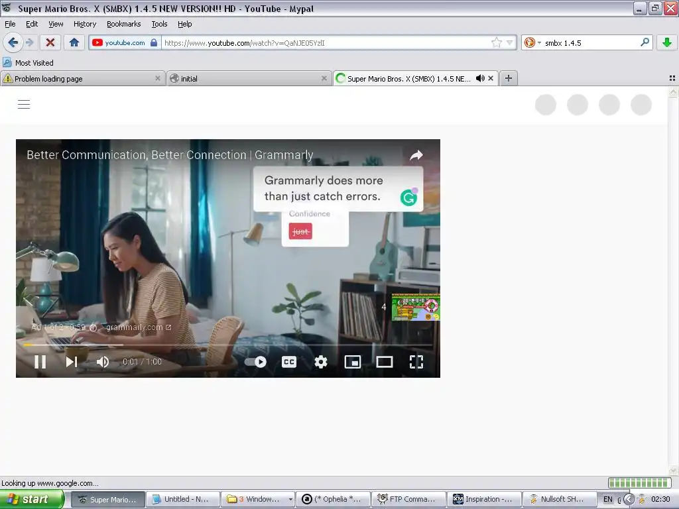
Task: Close the Super Mario Bros X tab
Action: point(491,78)
